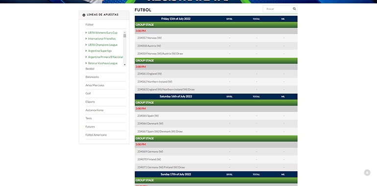Click Saturday 16th of July 2022 header
The height and width of the screenshot is (186, 377).
176,96
